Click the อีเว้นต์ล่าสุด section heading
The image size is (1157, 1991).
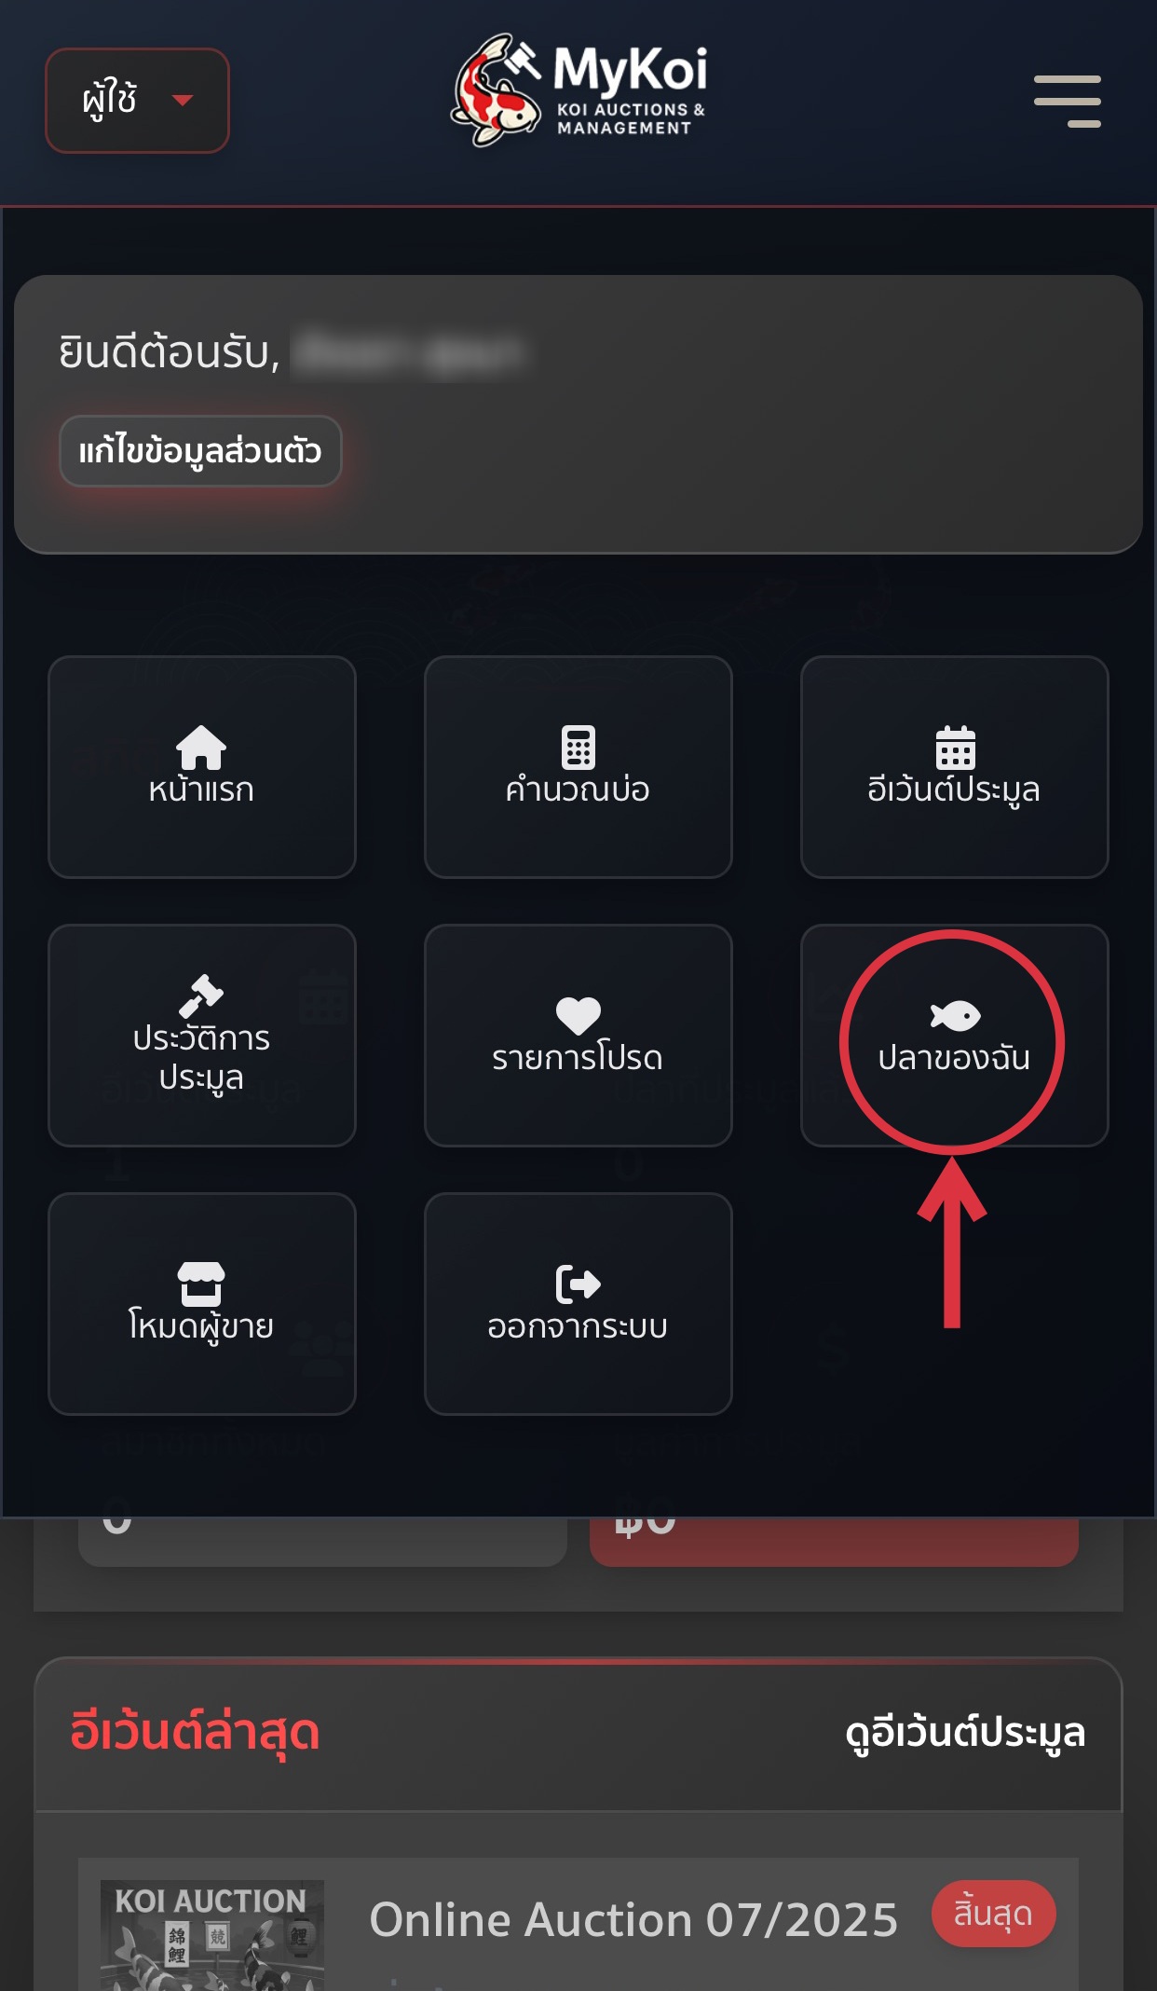point(196,1733)
